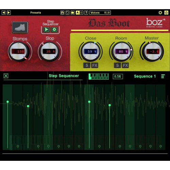Enable FX on the Room mic
The width and height of the screenshot is (170, 170).
[125, 65]
